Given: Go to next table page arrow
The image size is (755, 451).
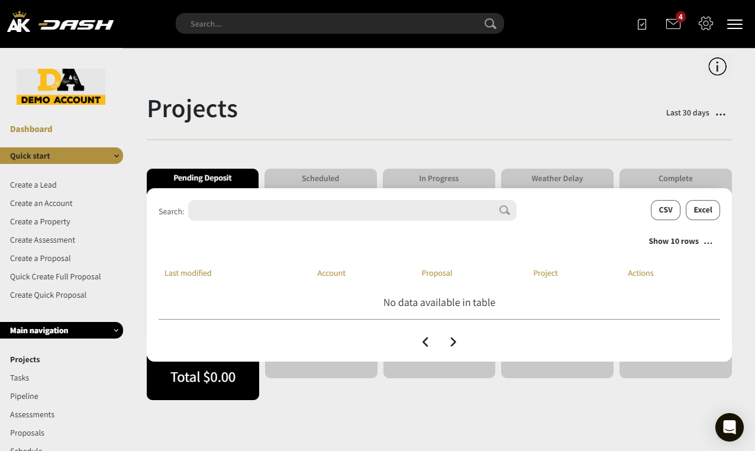Looking at the screenshot, I should pyautogui.click(x=453, y=342).
